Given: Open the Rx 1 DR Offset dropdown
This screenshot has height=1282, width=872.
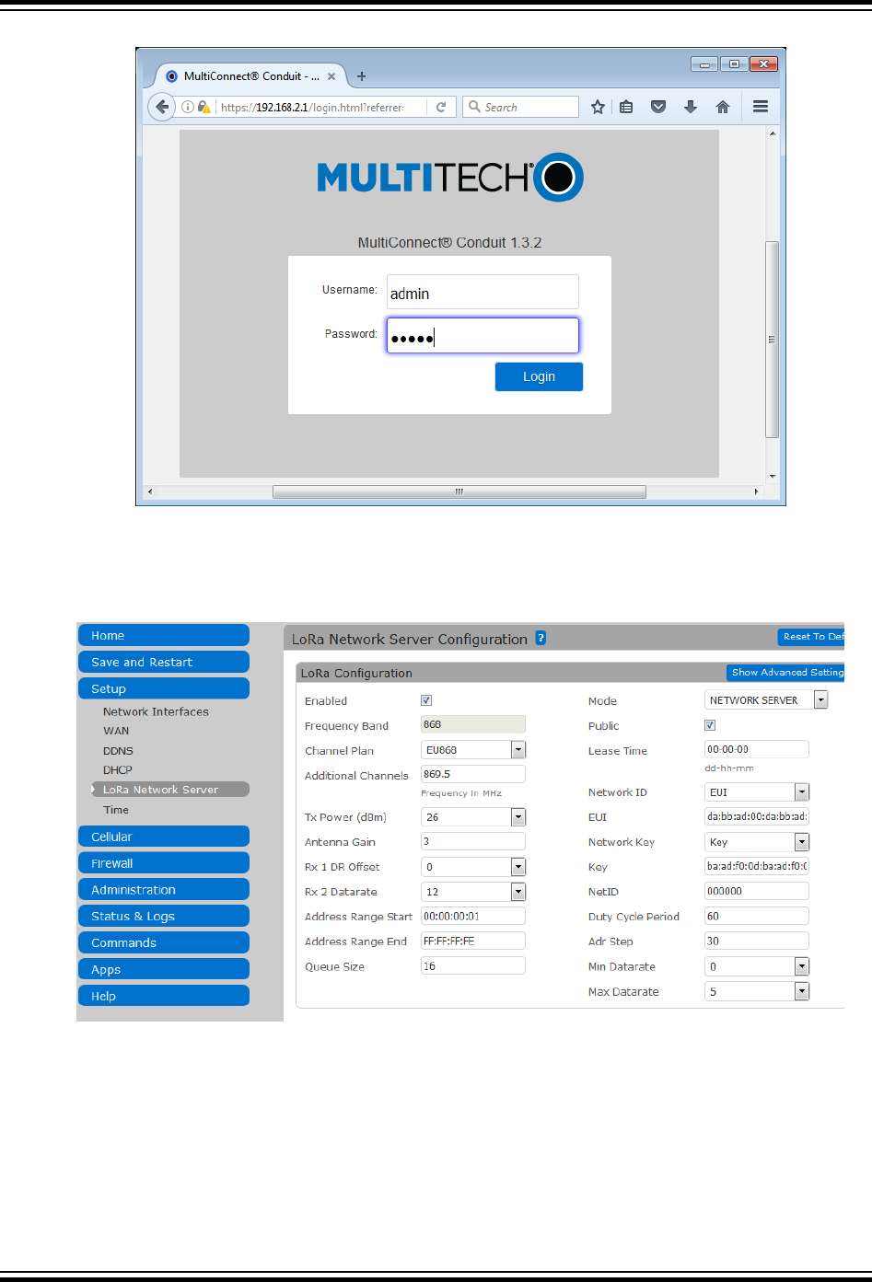Looking at the screenshot, I should point(473,867).
